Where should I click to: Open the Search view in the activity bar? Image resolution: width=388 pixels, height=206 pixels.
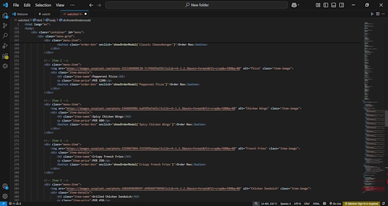coord(5,35)
